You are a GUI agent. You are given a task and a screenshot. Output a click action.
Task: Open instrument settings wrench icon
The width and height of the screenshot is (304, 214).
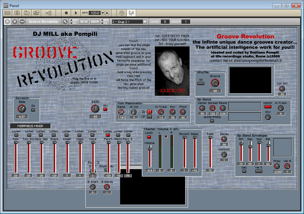[x=65, y=22]
